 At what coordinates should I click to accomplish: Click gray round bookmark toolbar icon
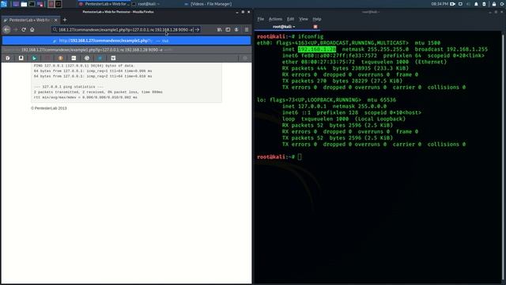click(x=87, y=58)
